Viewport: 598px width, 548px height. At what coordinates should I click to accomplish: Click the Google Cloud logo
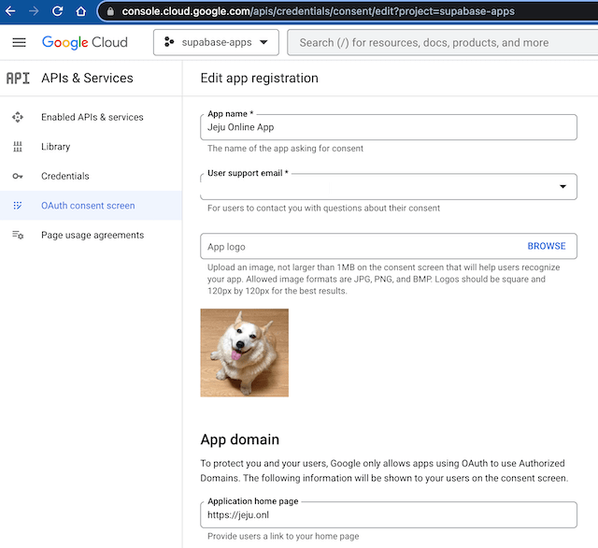click(x=85, y=42)
